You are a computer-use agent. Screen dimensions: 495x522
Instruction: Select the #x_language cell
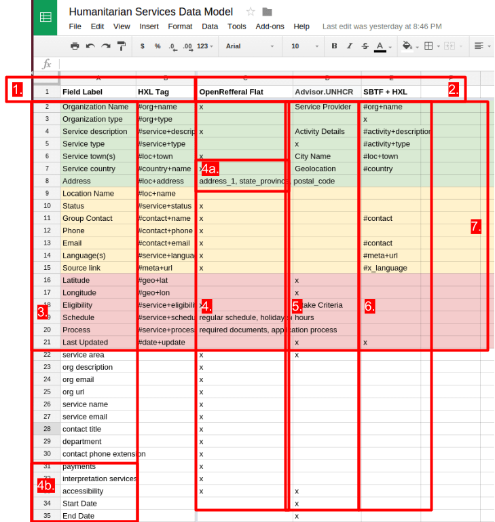[x=391, y=268]
